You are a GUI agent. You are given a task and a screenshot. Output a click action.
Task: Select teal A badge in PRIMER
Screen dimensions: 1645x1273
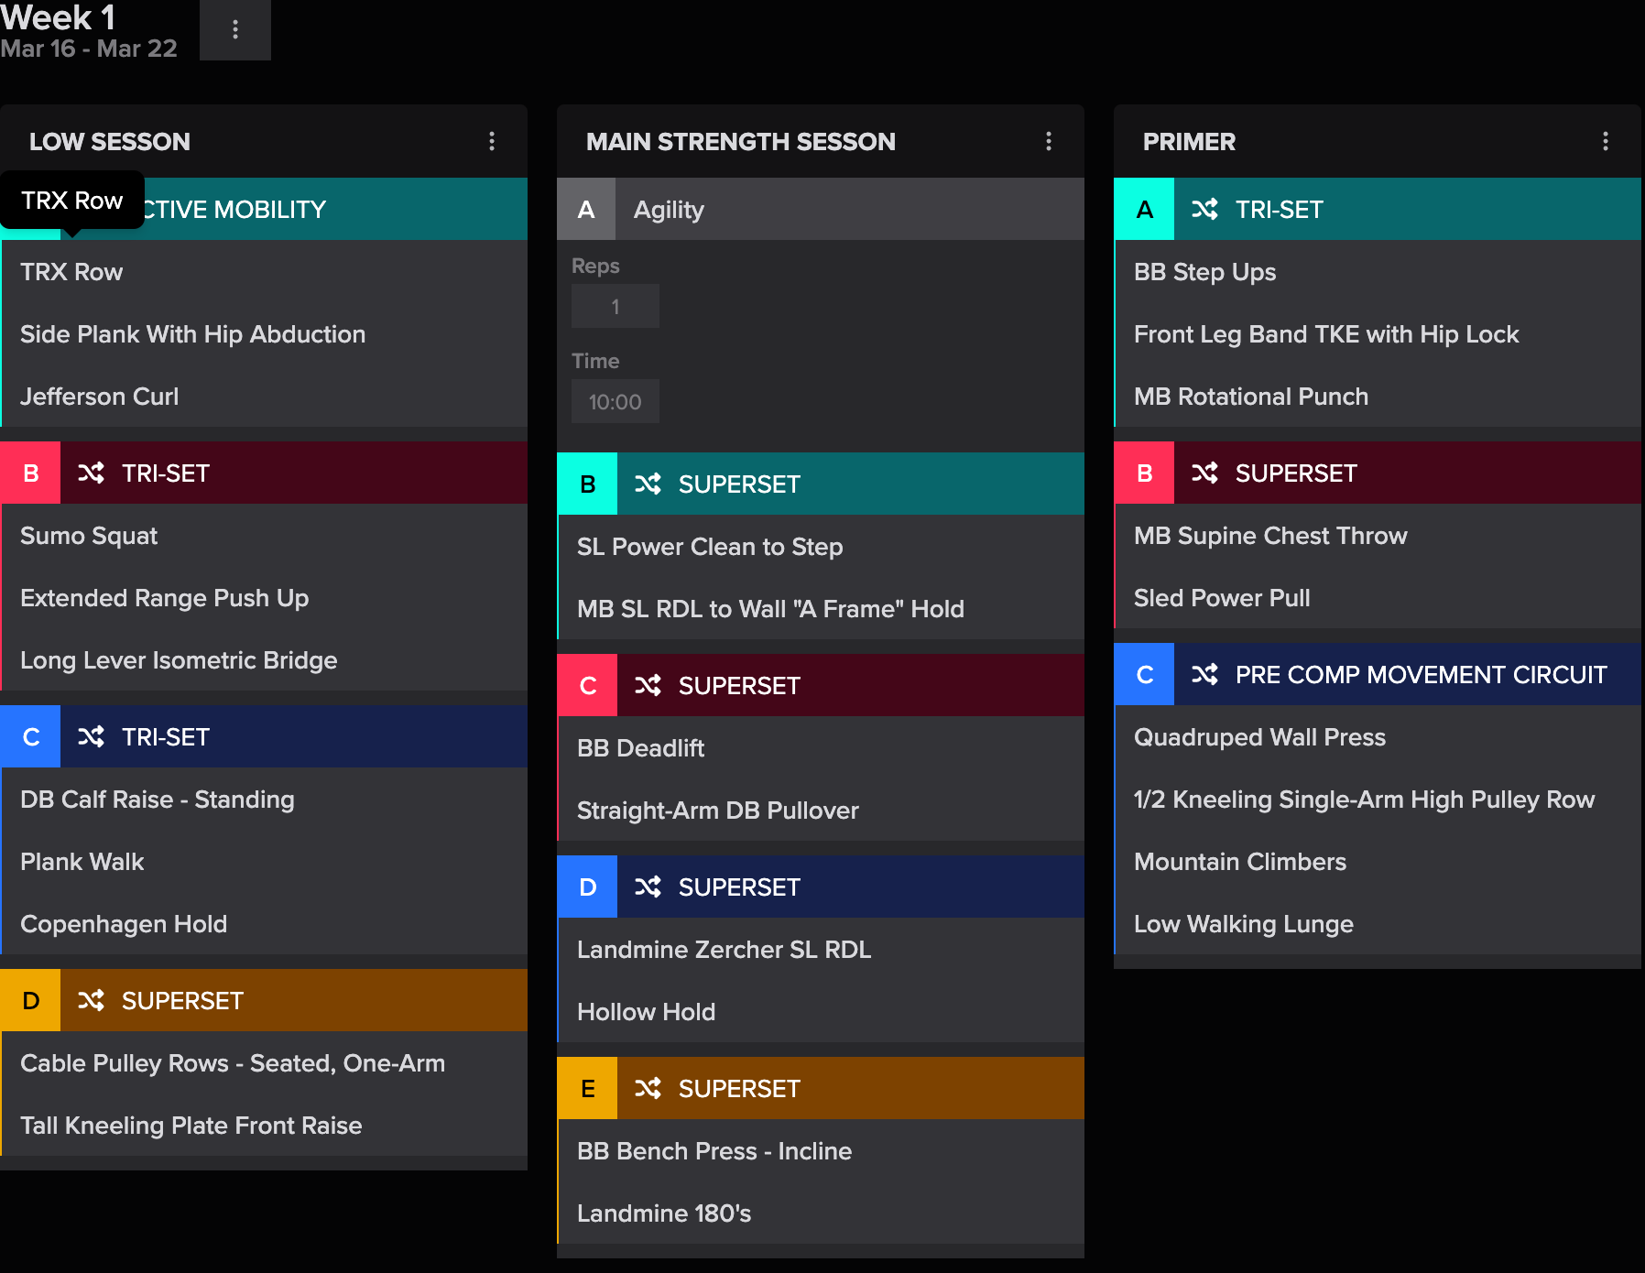point(1144,209)
